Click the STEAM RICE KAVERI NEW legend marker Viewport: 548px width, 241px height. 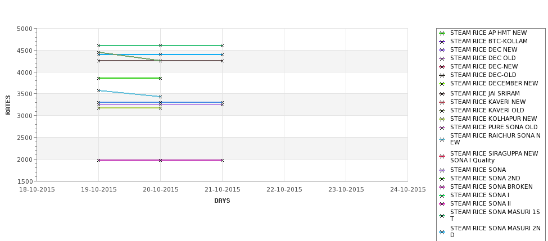(442, 102)
